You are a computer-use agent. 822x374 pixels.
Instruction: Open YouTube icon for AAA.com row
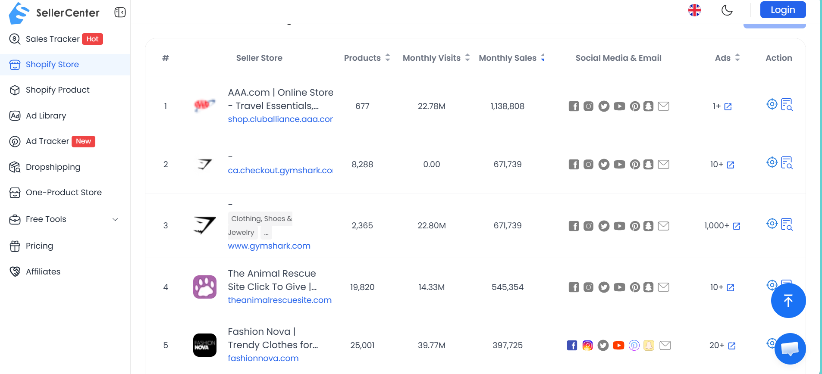point(619,106)
